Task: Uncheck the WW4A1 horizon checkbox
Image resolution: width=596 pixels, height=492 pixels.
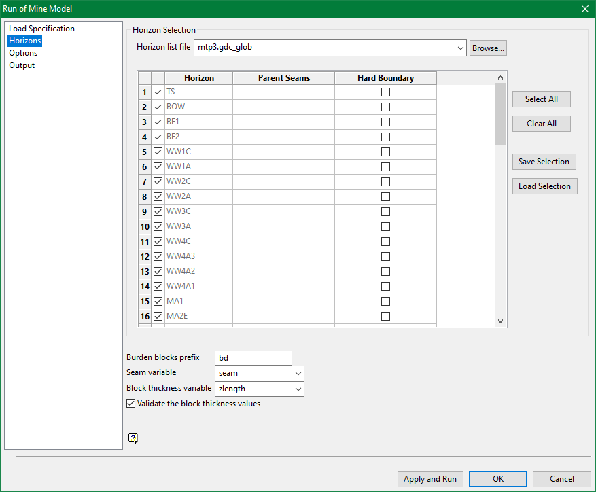Action: (158, 286)
